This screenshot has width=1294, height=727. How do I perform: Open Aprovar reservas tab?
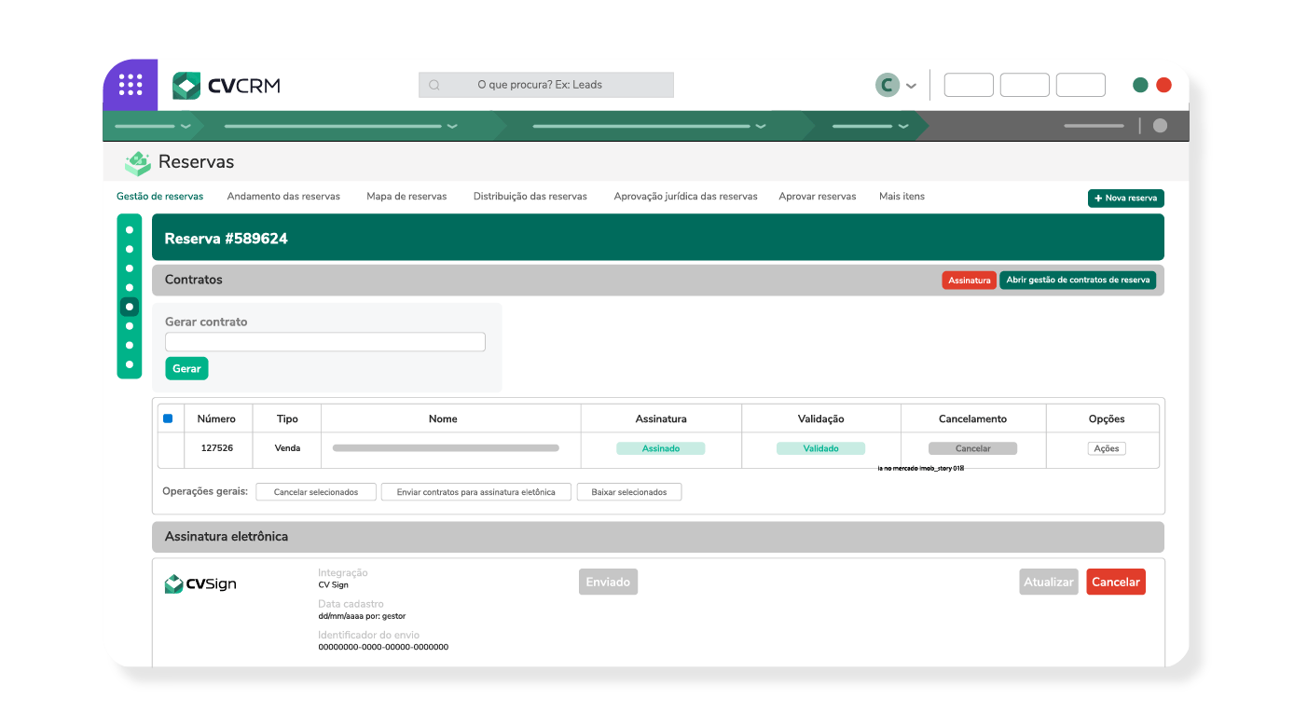[818, 197]
